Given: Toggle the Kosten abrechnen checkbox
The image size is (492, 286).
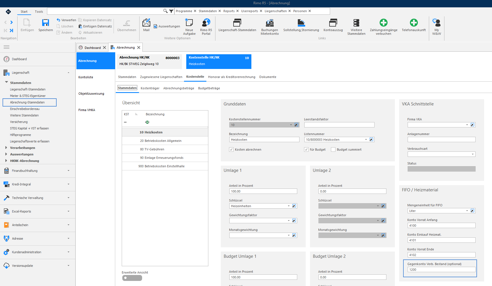Looking at the screenshot, I should click(231, 149).
